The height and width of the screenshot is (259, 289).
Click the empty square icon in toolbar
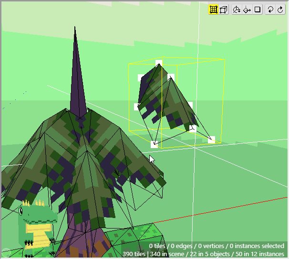click(258, 10)
